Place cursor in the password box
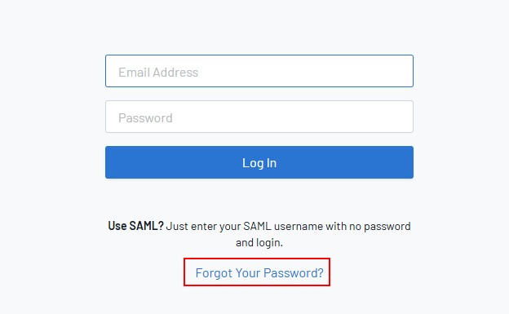This screenshot has height=314, width=509. coord(259,117)
